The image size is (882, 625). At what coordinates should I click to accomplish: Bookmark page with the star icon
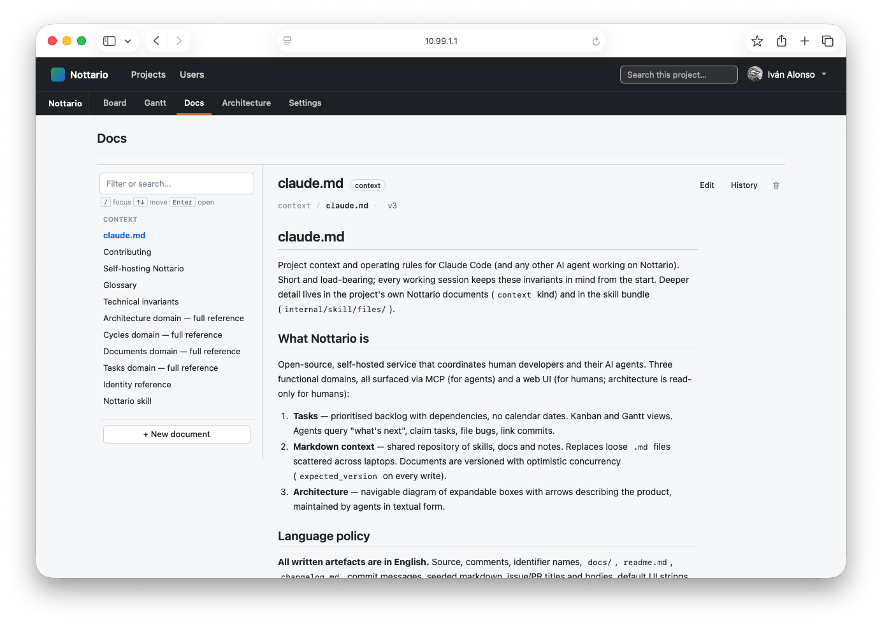[x=757, y=41]
